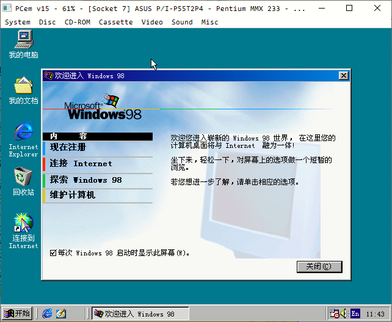This screenshot has width=392, height=322.
Task: Open the 我的电脑 desktop icon
Action: tap(23, 44)
